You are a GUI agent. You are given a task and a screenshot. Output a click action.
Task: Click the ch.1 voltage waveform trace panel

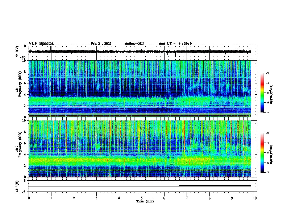pyautogui.click(x=142, y=52)
